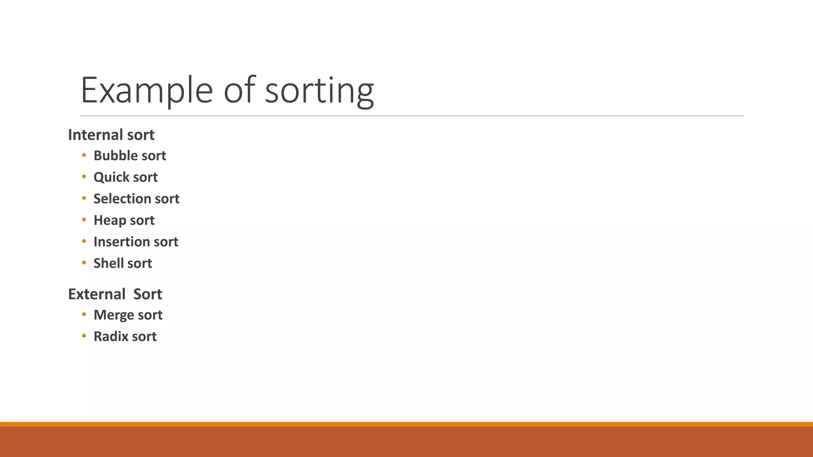Select the 'Internal sort' heading
This screenshot has width=813, height=457.
click(111, 135)
